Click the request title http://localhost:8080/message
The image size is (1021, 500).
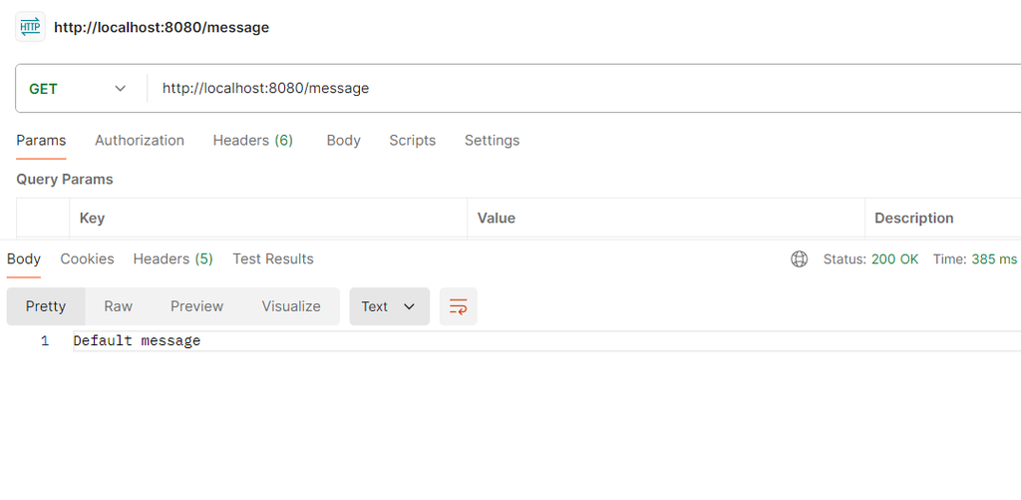[162, 27]
